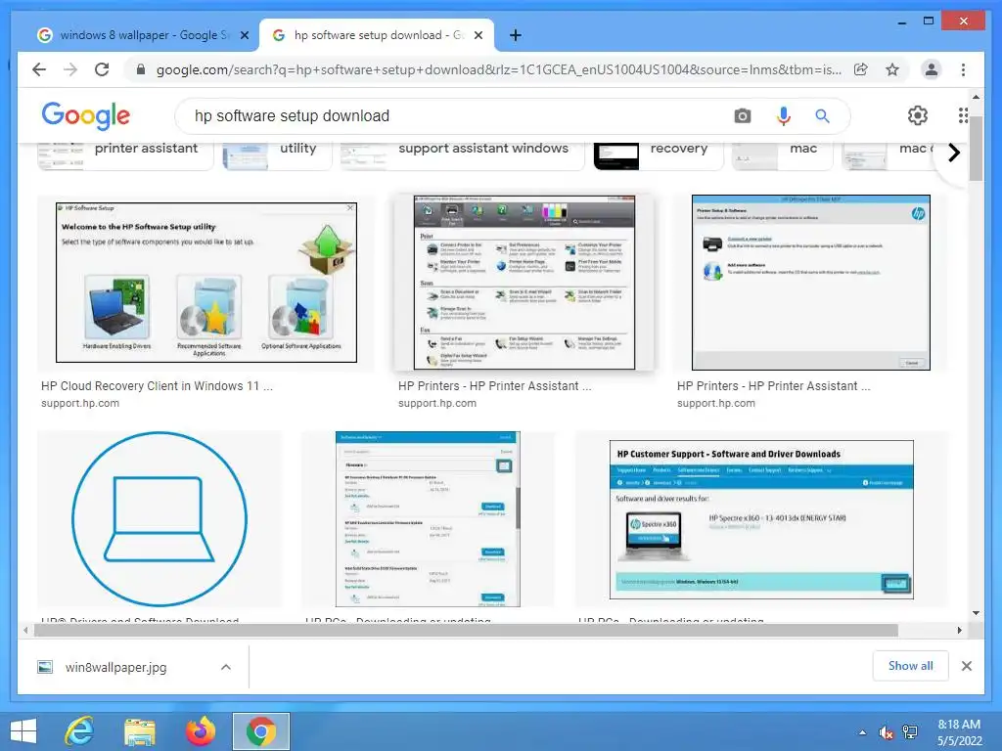Open the network tray icon
Viewport: 1002px width, 751px height.
tap(909, 732)
